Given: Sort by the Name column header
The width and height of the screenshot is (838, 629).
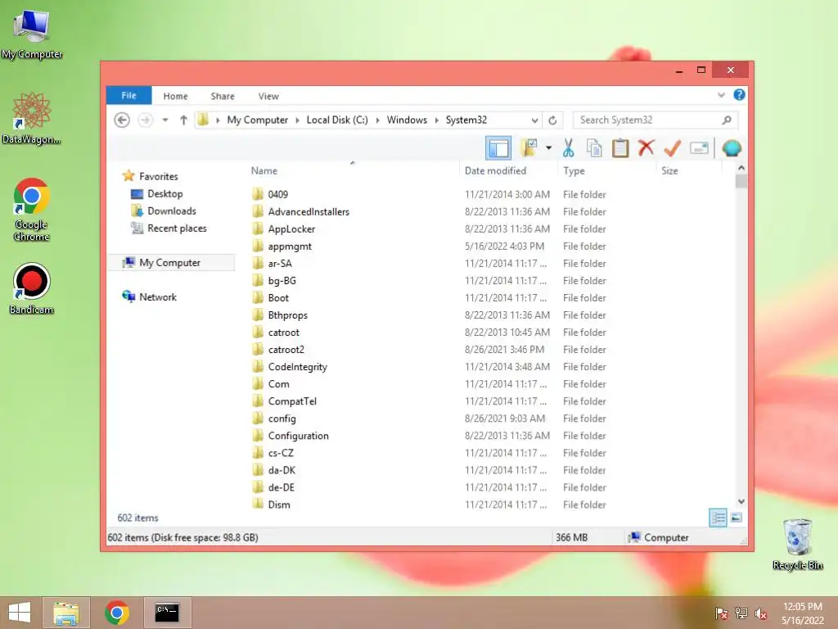Looking at the screenshot, I should tap(264, 170).
